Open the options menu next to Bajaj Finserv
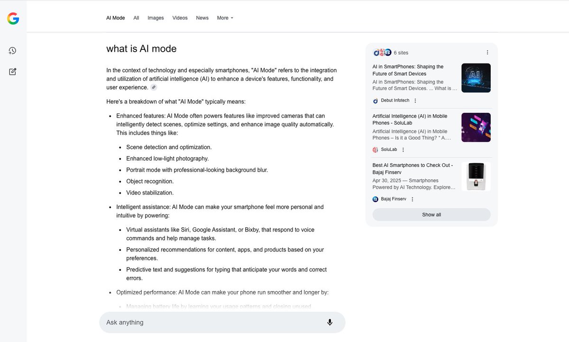 click(x=412, y=199)
